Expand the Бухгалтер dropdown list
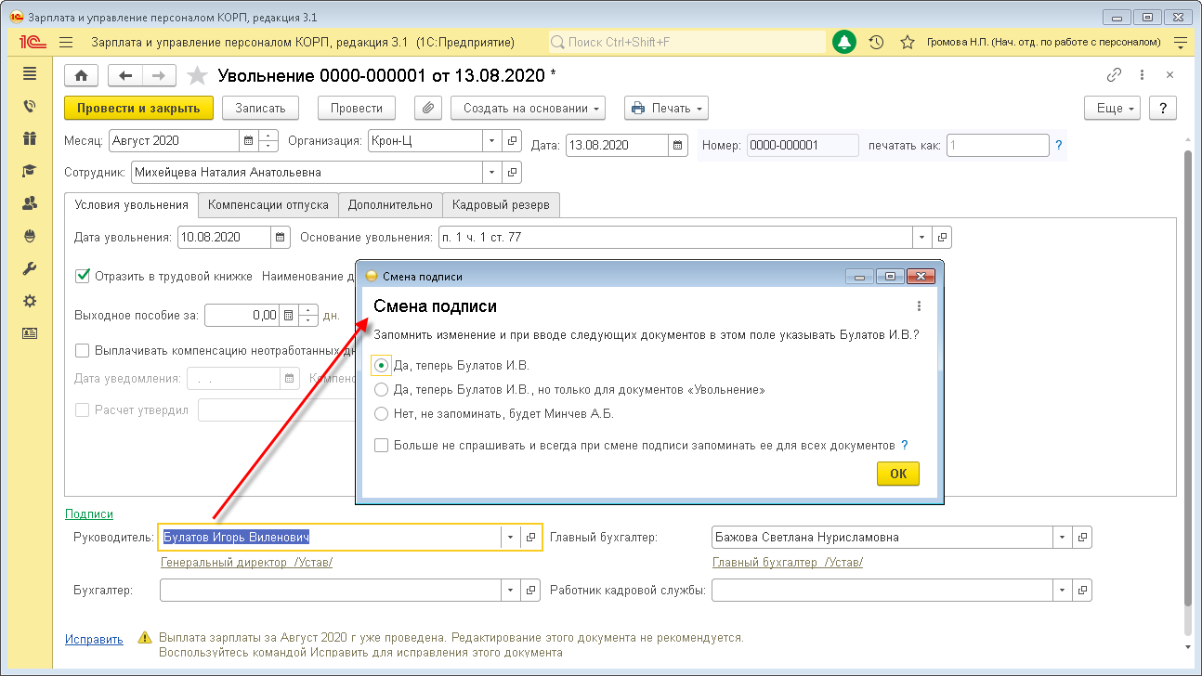The width and height of the screenshot is (1202, 676). (x=511, y=590)
